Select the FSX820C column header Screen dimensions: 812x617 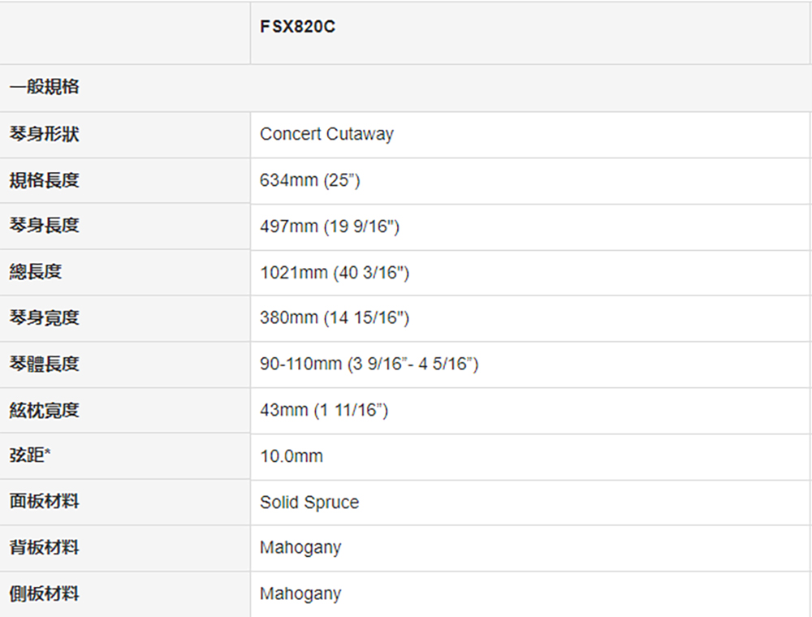tap(298, 27)
